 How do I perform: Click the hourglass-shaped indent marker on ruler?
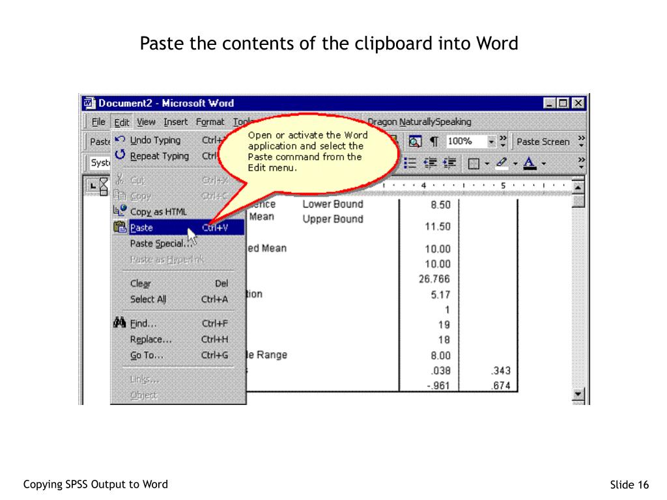(x=104, y=187)
